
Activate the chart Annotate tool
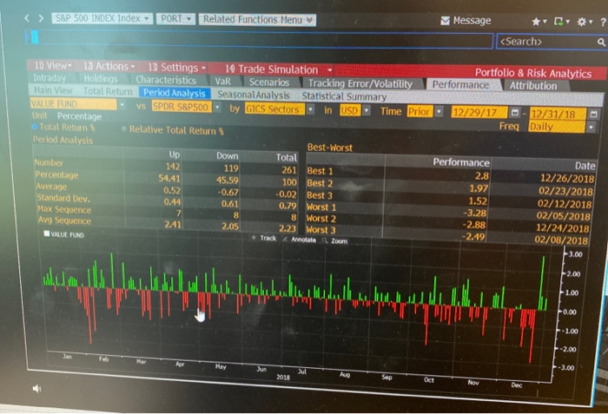pyautogui.click(x=299, y=240)
